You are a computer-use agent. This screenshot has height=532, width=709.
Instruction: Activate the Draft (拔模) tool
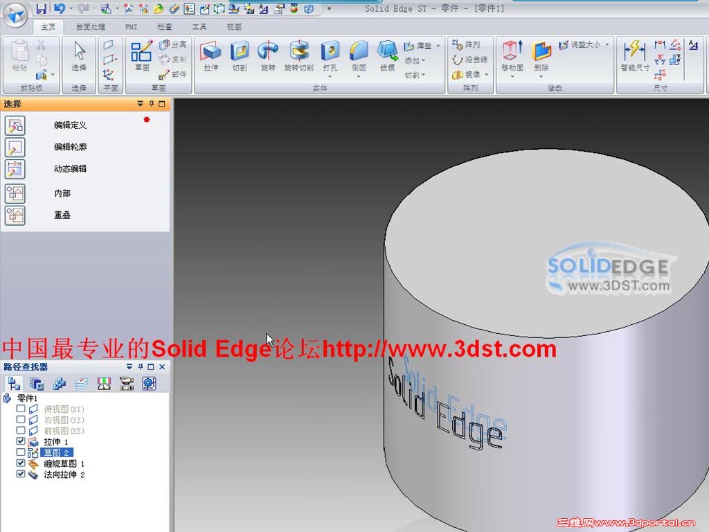coord(388,55)
